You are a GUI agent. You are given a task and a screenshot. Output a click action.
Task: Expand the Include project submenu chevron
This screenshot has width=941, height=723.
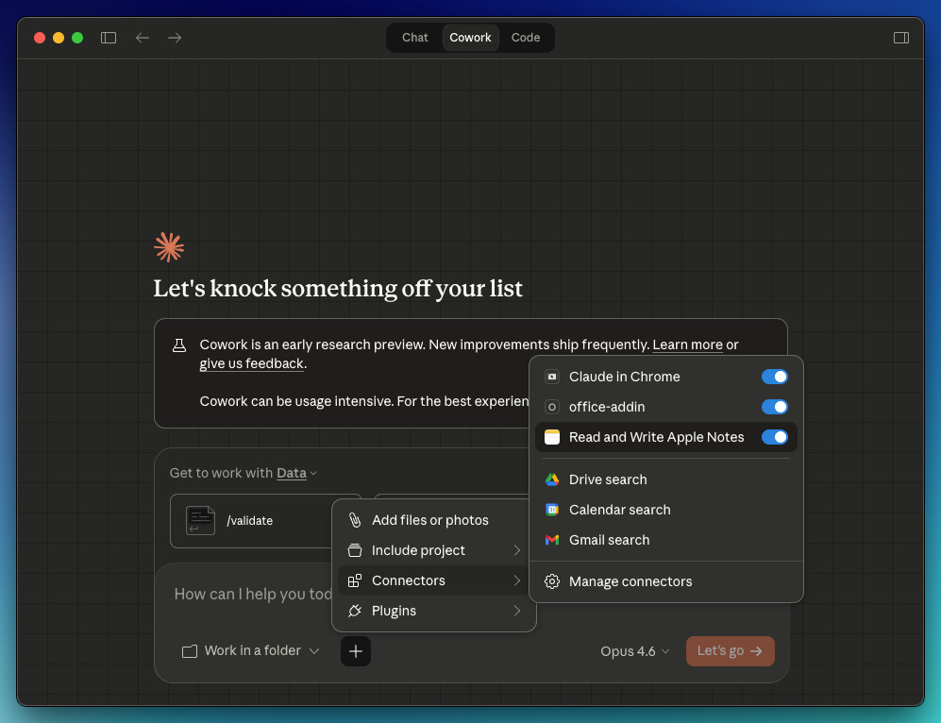(x=516, y=550)
